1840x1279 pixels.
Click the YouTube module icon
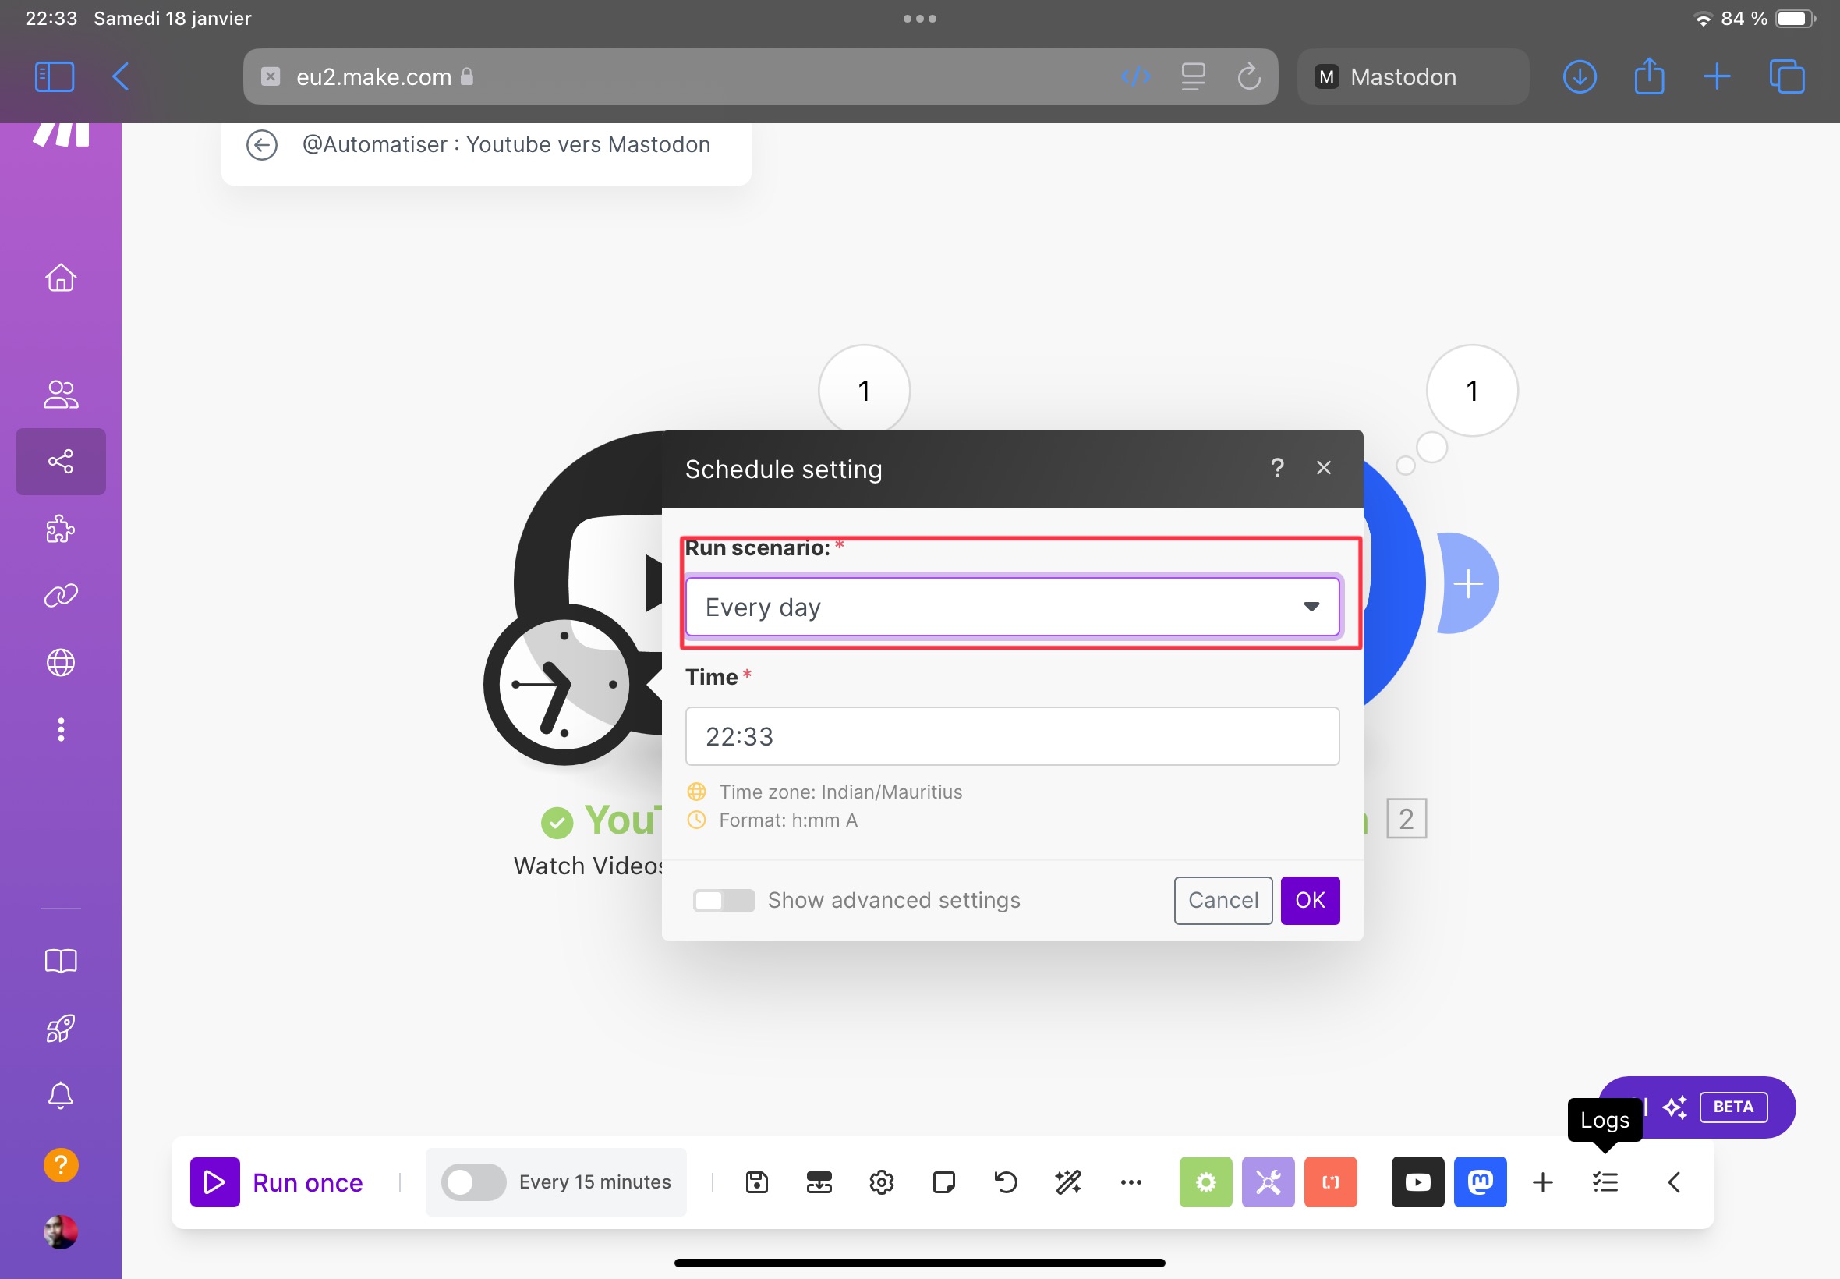pyautogui.click(x=1415, y=1182)
